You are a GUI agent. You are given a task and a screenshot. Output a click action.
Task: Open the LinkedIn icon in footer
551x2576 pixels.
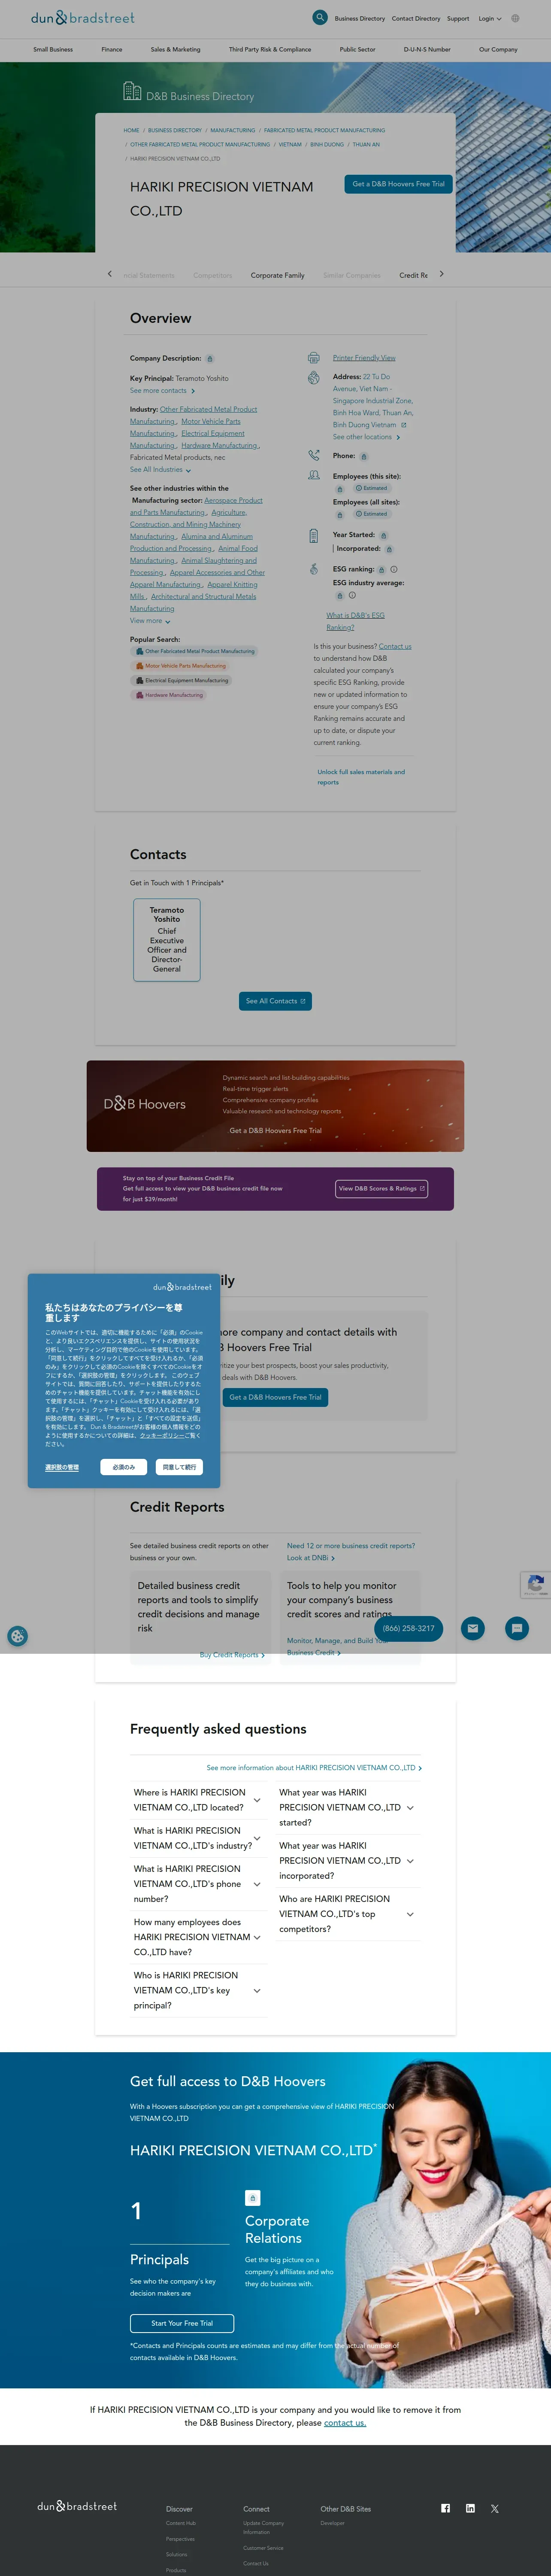(470, 2508)
